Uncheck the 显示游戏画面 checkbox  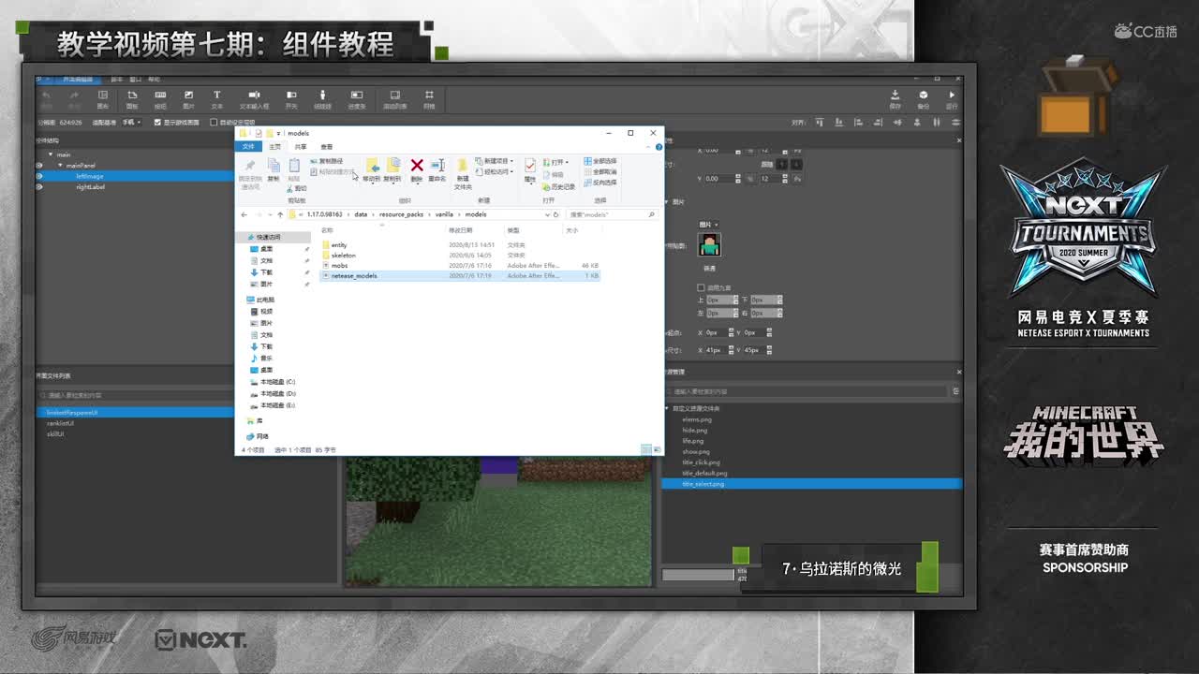pos(157,123)
